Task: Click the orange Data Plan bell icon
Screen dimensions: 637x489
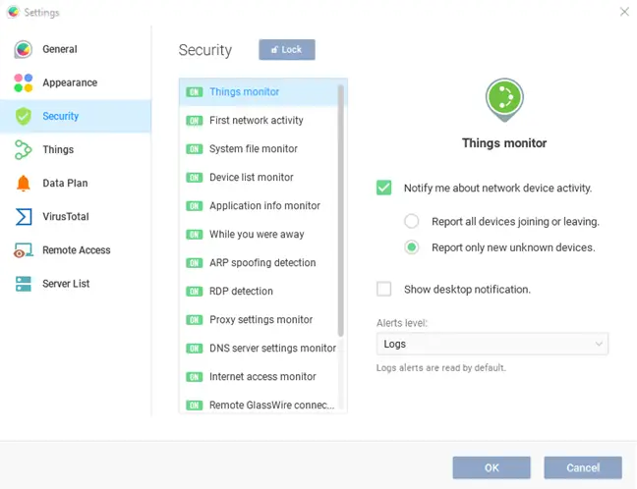Action: tap(24, 184)
